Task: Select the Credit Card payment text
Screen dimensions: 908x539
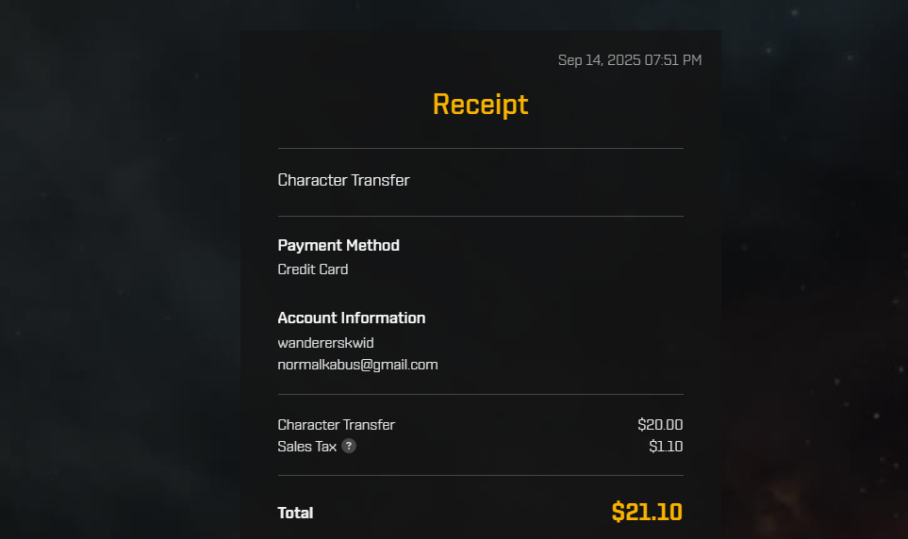Action: [313, 269]
